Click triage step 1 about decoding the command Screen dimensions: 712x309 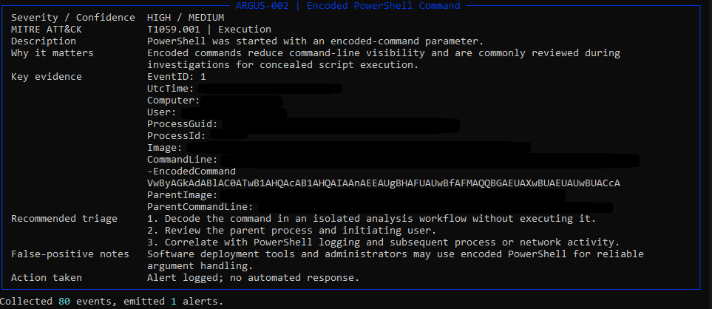click(371, 219)
